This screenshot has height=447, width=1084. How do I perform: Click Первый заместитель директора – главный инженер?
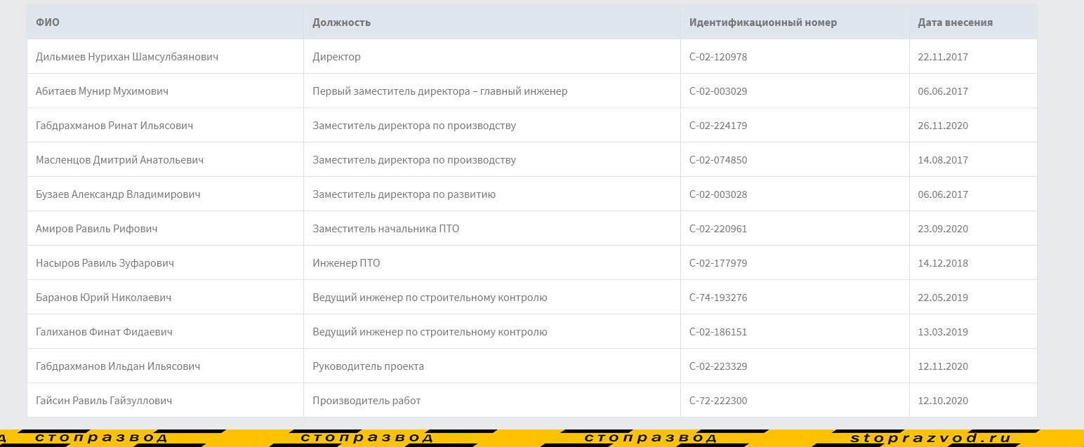coord(440,91)
